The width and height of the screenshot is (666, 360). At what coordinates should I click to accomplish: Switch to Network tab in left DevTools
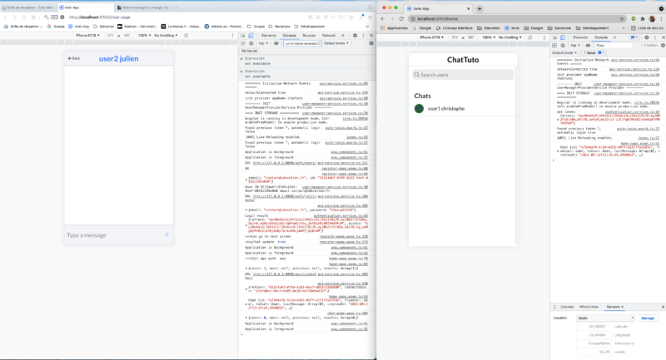click(329, 36)
